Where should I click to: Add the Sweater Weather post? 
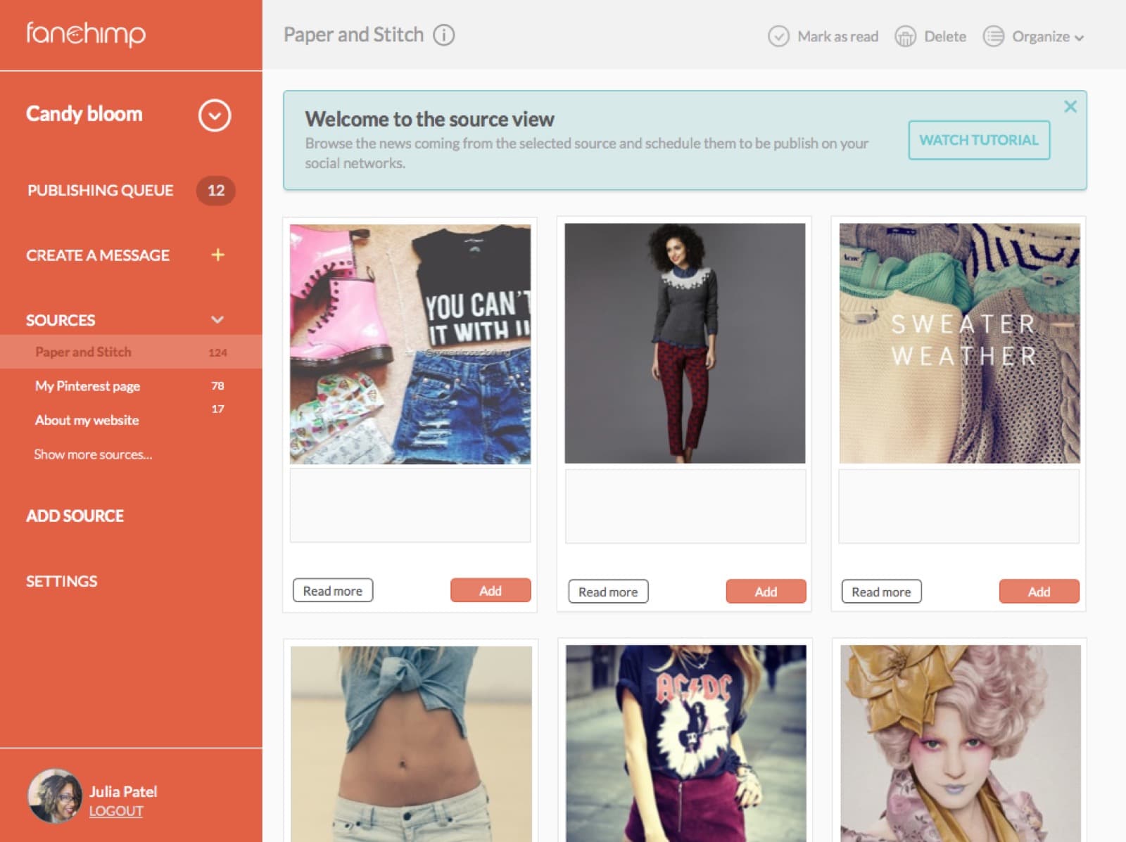click(x=1038, y=592)
